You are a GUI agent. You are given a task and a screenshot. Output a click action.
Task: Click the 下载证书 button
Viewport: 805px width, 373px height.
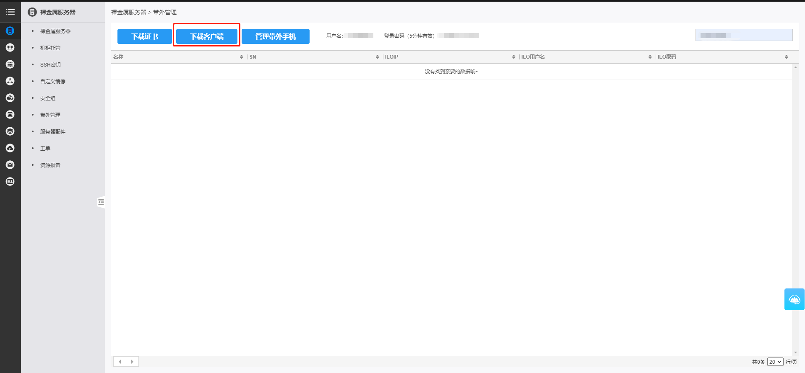click(x=145, y=36)
